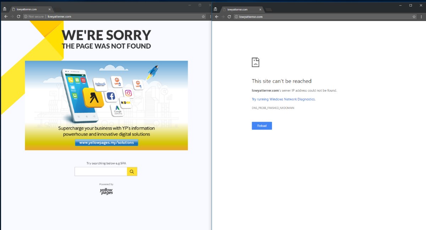Click the incognito icon in left window
This screenshot has width=426, height=230.
click(x=4, y=9)
